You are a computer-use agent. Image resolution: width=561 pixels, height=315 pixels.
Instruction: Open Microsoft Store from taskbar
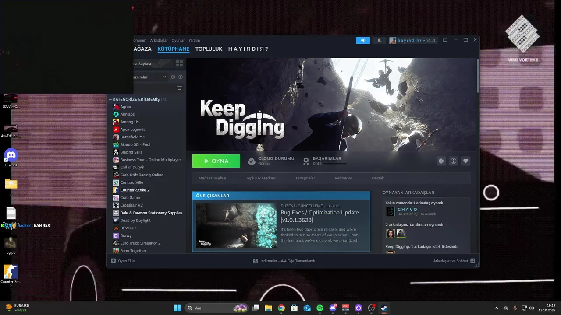(294, 308)
